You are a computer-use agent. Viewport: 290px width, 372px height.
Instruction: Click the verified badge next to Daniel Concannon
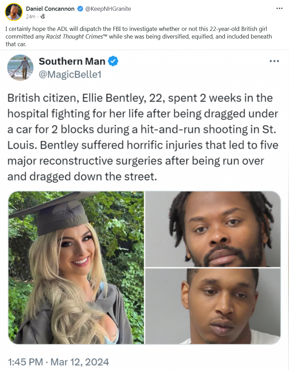pyautogui.click(x=80, y=9)
